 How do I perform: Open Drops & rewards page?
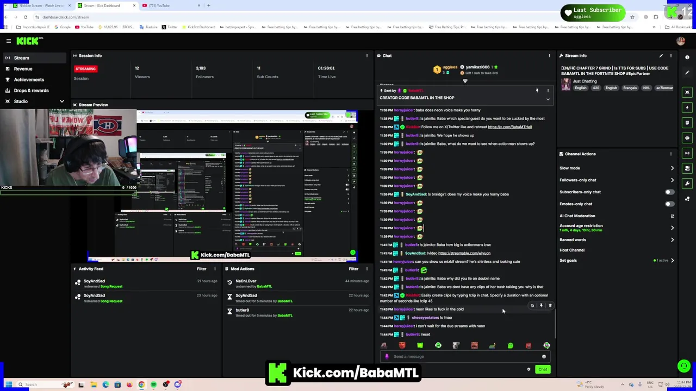pos(31,90)
